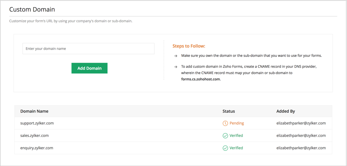Click the forms.cs.zohohost.com bold text

[201, 79]
